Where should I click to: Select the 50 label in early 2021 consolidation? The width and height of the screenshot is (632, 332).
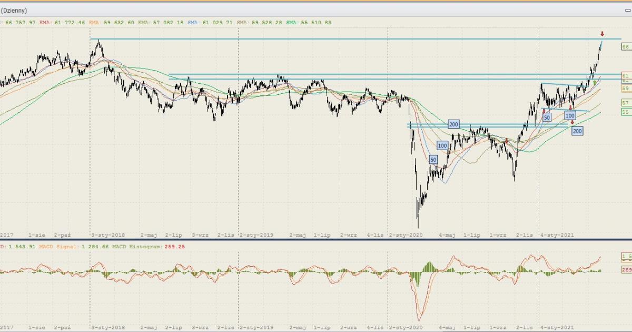coord(547,118)
